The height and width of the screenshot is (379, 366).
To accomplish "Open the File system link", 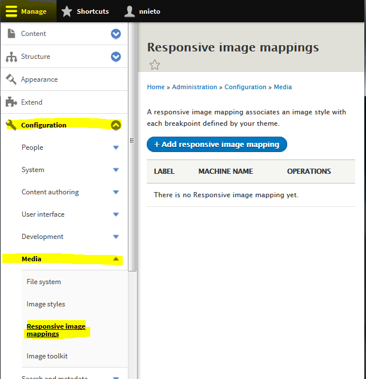I will [44, 282].
